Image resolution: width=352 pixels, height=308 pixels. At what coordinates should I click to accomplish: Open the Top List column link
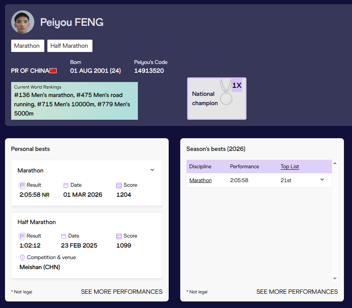[290, 167]
